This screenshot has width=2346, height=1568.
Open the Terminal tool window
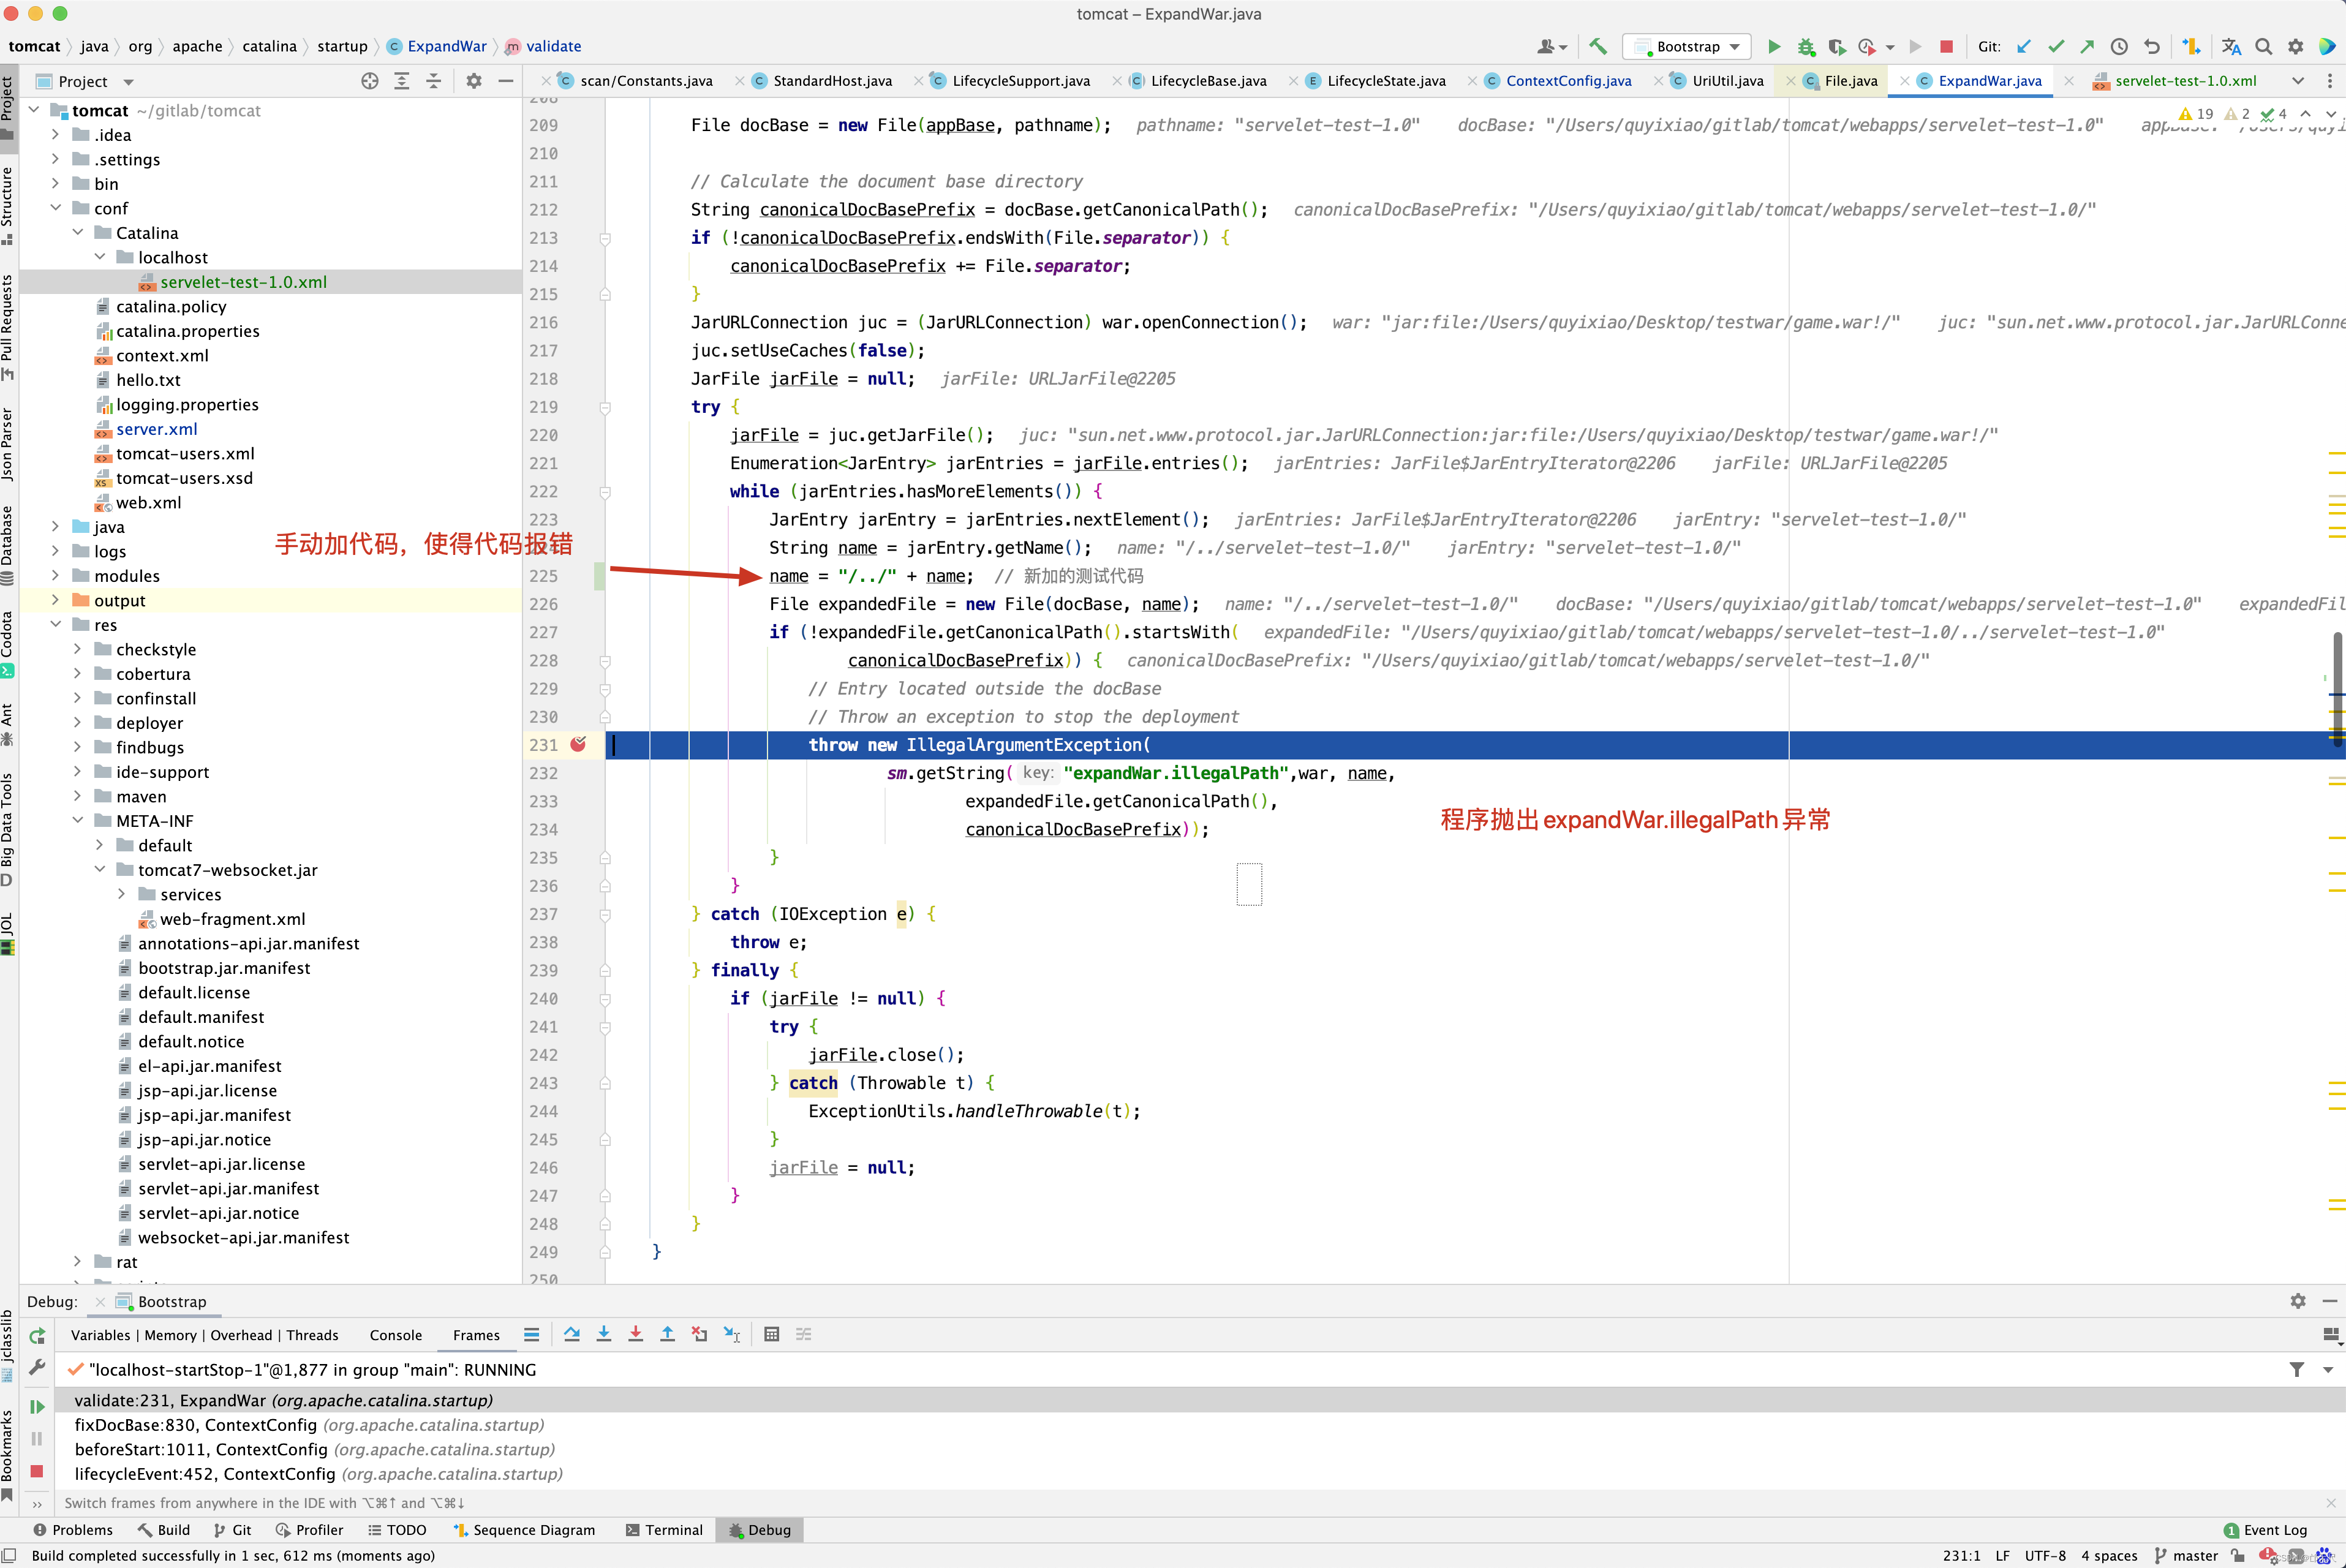[x=664, y=1530]
